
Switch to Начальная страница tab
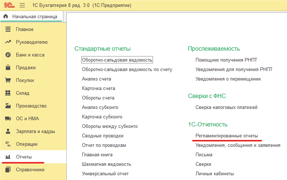point(31,16)
